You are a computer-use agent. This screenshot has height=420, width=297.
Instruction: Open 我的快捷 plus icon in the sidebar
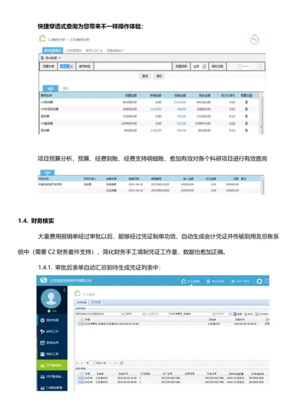[42, 320]
